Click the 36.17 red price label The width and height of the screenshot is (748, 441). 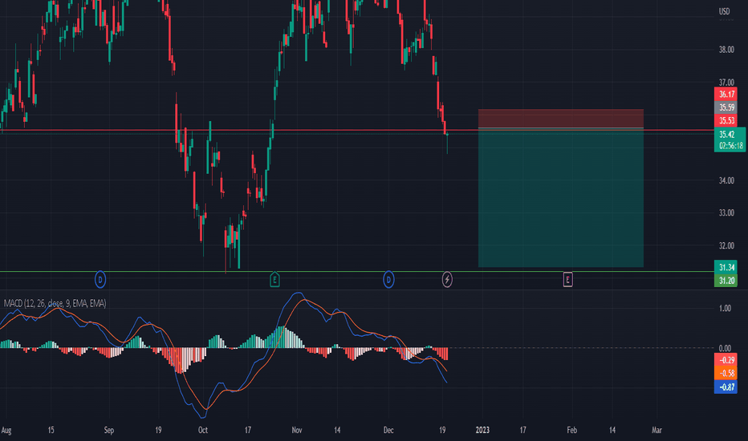pyautogui.click(x=726, y=94)
